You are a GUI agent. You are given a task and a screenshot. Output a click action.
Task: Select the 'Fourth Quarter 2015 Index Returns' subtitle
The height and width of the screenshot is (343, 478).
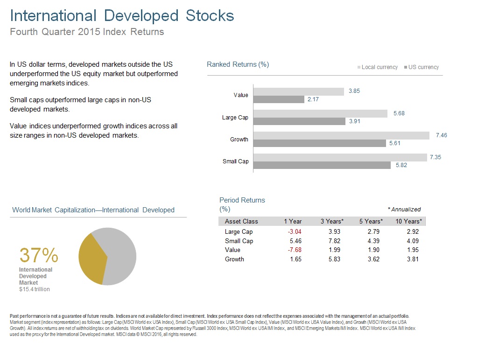(87, 32)
